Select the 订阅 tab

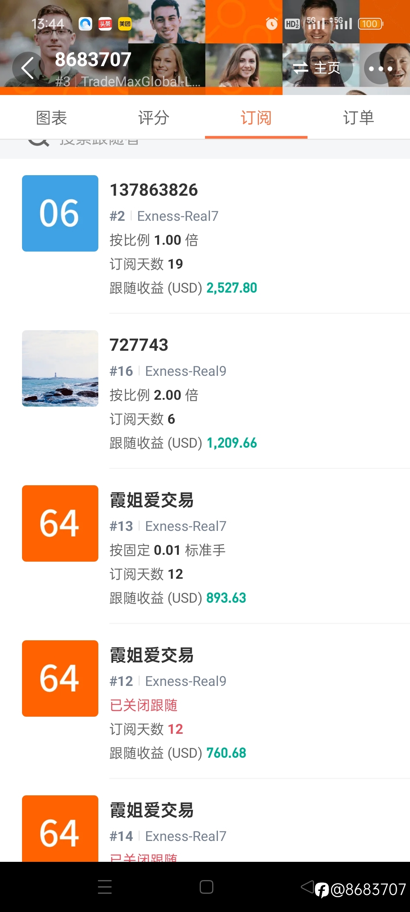(x=256, y=117)
